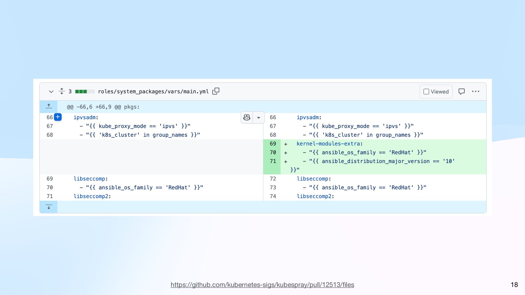525x295 pixels.
Task: Open the three-dot file options menu
Action: 476,92
